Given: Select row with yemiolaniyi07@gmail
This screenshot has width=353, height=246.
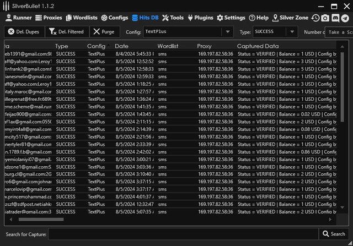Looking at the screenshot, I should pyautogui.click(x=170, y=159).
